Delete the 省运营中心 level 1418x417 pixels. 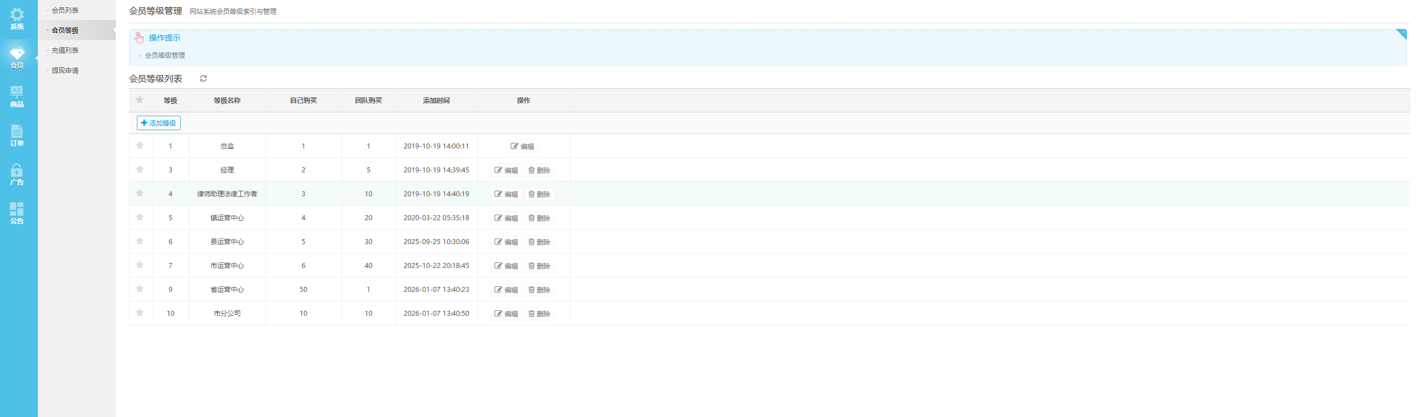pyautogui.click(x=539, y=290)
